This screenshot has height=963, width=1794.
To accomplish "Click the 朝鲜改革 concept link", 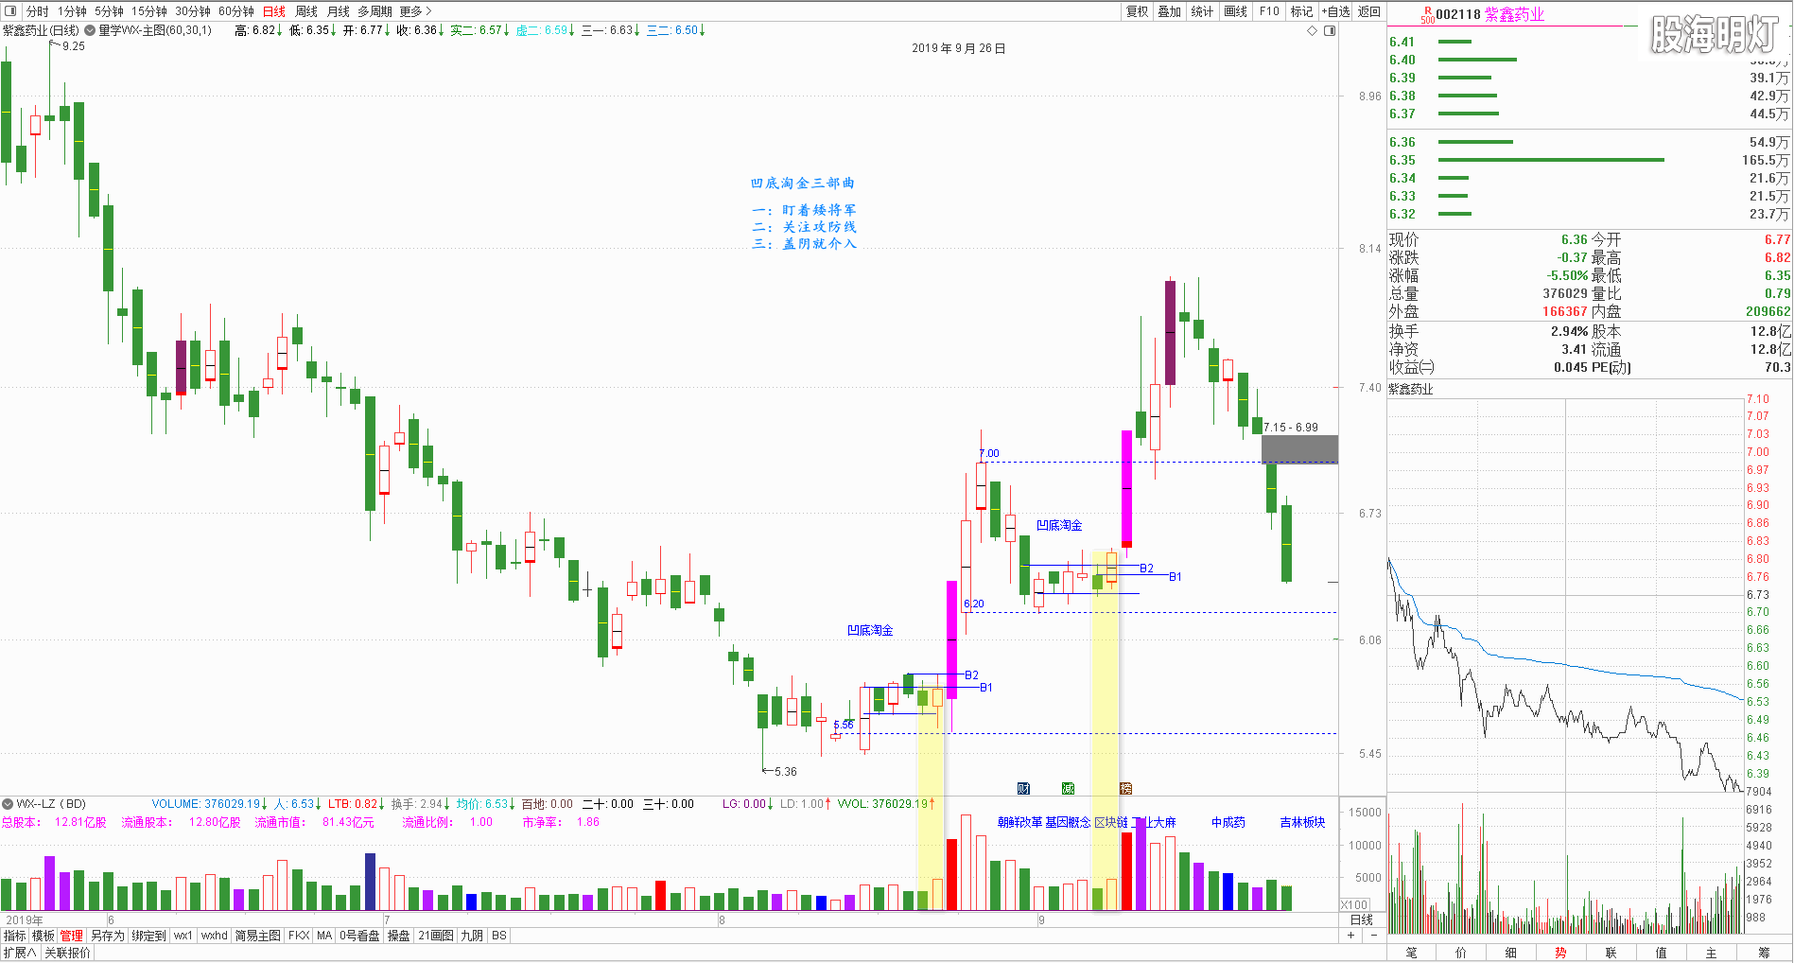I will (x=1019, y=822).
